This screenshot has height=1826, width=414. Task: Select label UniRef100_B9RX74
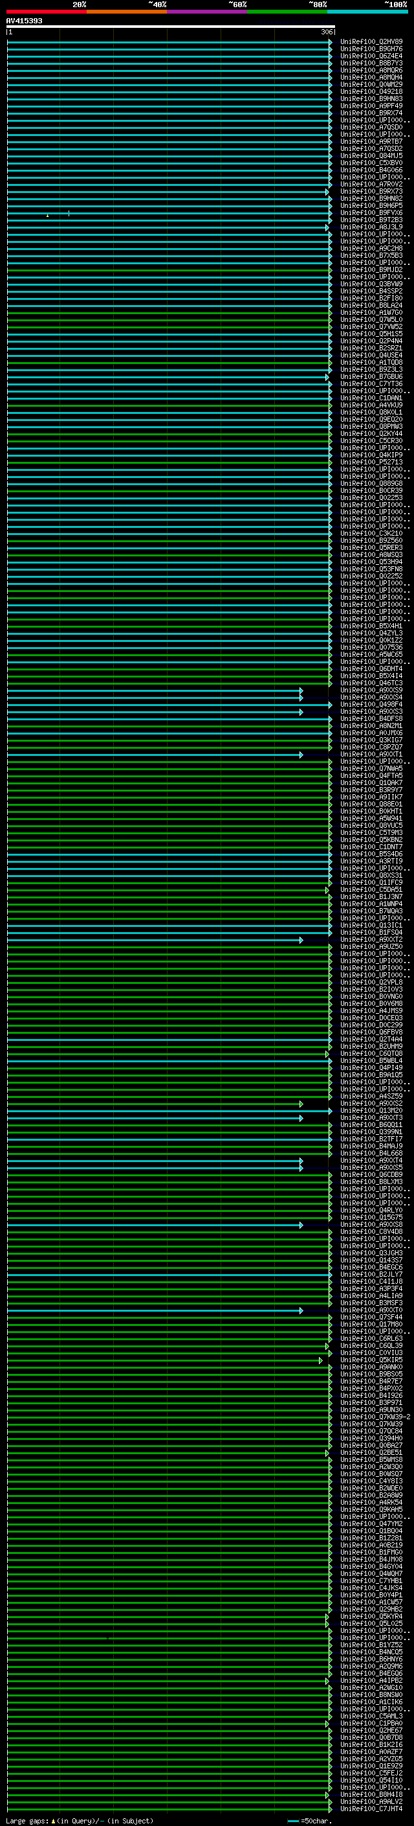pos(371,113)
